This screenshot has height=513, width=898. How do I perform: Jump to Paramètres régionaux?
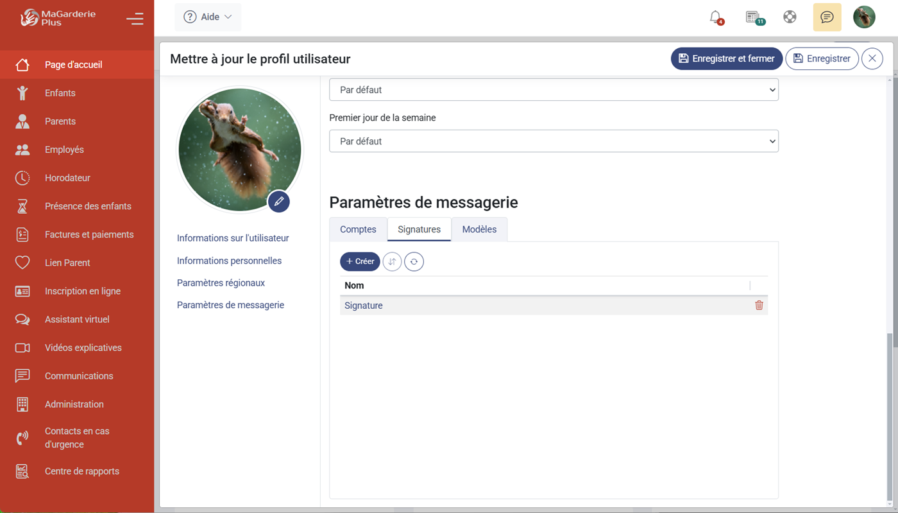[221, 283]
